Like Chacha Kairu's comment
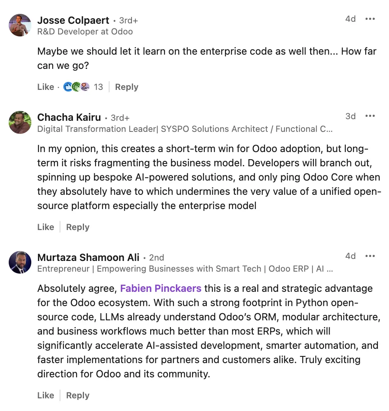Image resolution: width=389 pixels, height=411 pixels. (x=46, y=227)
